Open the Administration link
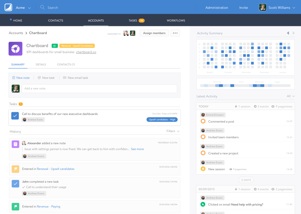Image resolution: width=301 pixels, height=214 pixels. [217, 8]
